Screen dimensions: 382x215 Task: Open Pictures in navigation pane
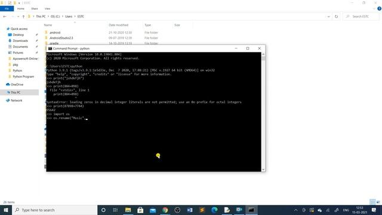coord(18,53)
